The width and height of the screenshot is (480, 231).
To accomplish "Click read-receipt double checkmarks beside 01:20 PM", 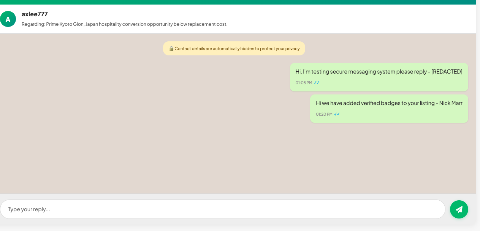I will [x=337, y=114].
